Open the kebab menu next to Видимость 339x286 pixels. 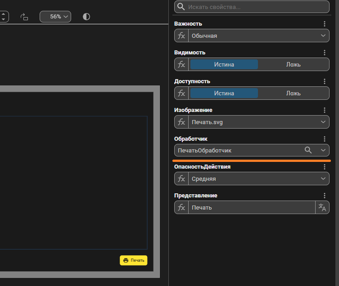325,53
